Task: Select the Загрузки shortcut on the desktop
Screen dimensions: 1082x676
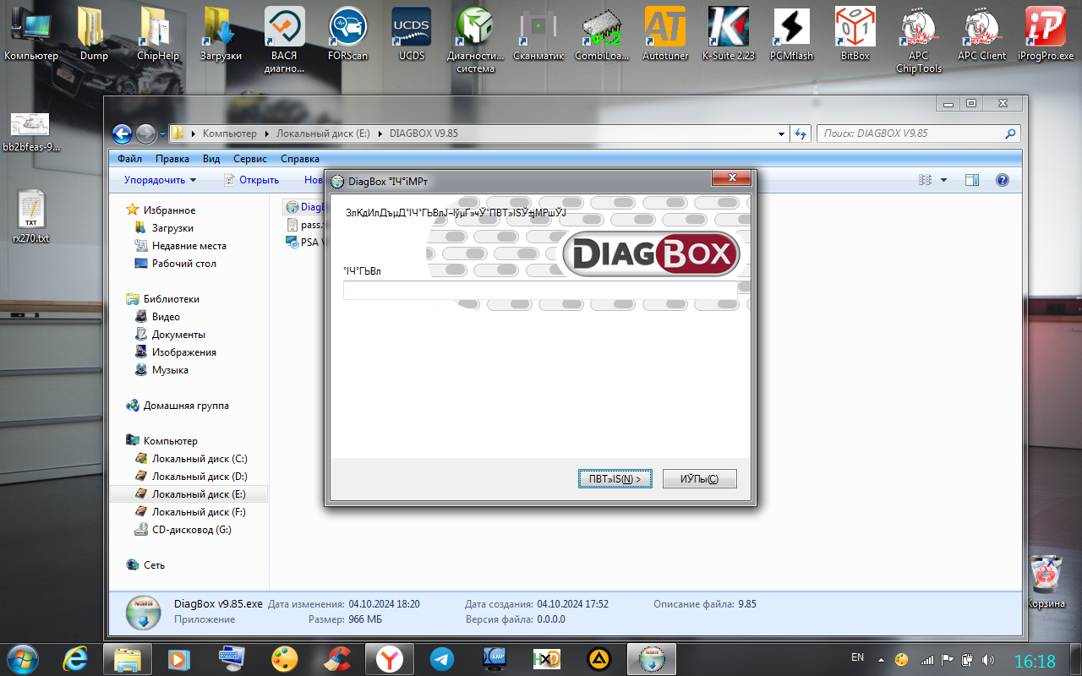Action: [221, 34]
